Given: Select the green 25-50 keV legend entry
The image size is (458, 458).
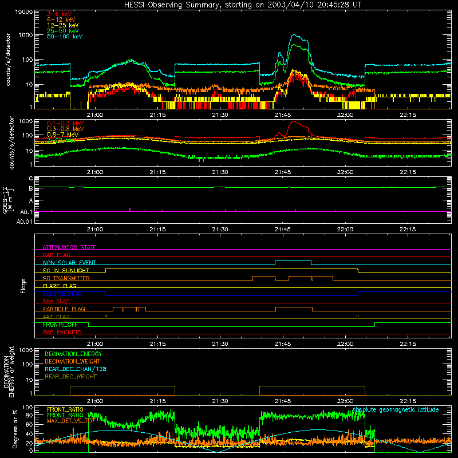Looking at the screenshot, I should click(x=63, y=31).
